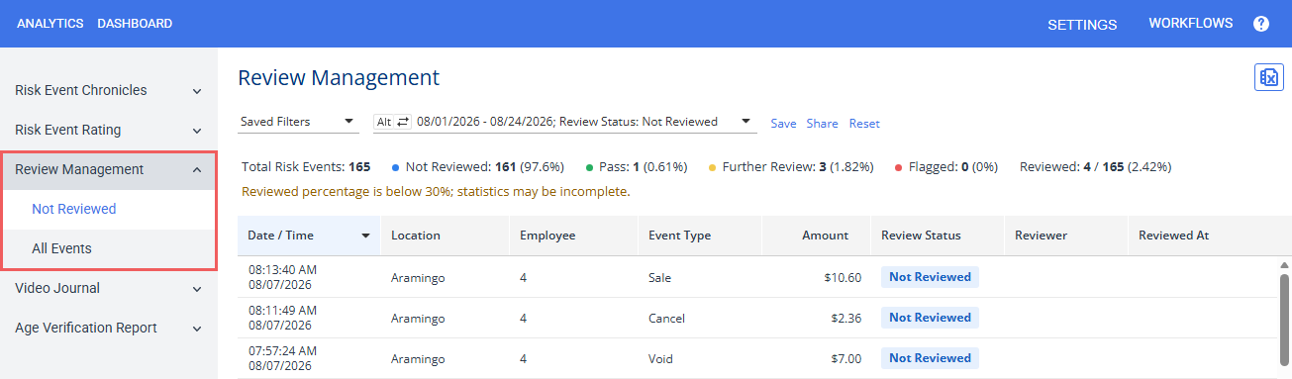
Task: Sort by Date / Time arrow
Action: 366,236
